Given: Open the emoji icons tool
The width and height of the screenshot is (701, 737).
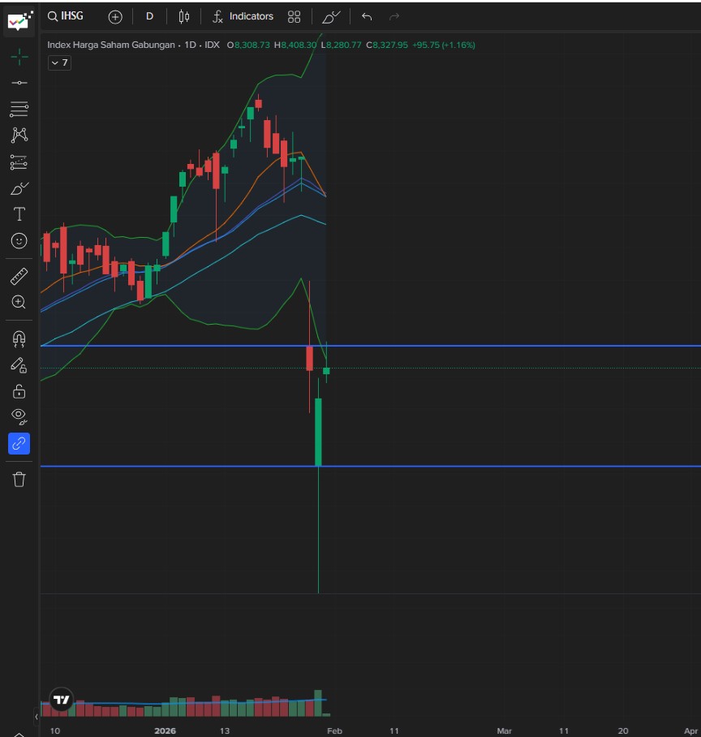Looking at the screenshot, I should (x=19, y=240).
